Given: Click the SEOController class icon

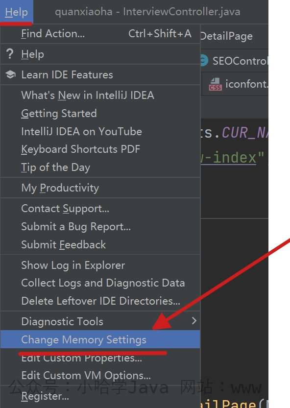Looking at the screenshot, I should [x=204, y=61].
